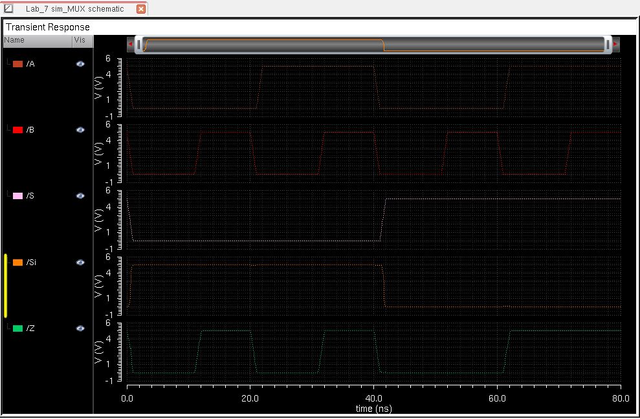Click the right handle of the zoom bar

[608, 45]
